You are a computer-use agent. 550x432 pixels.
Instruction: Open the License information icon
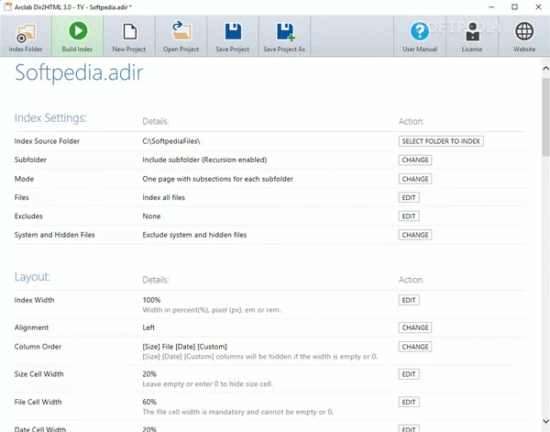click(x=472, y=35)
